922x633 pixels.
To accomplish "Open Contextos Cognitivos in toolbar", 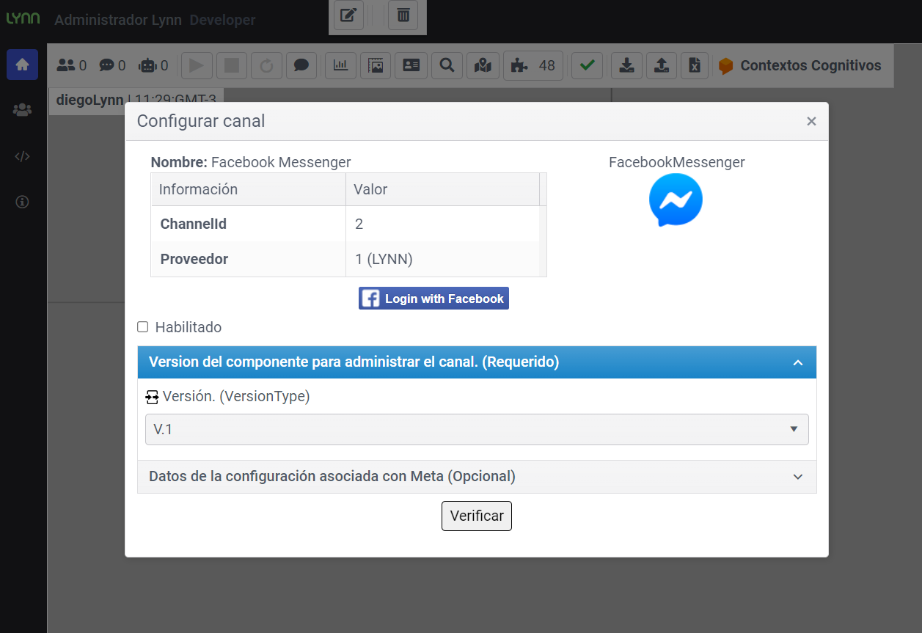I will (800, 65).
